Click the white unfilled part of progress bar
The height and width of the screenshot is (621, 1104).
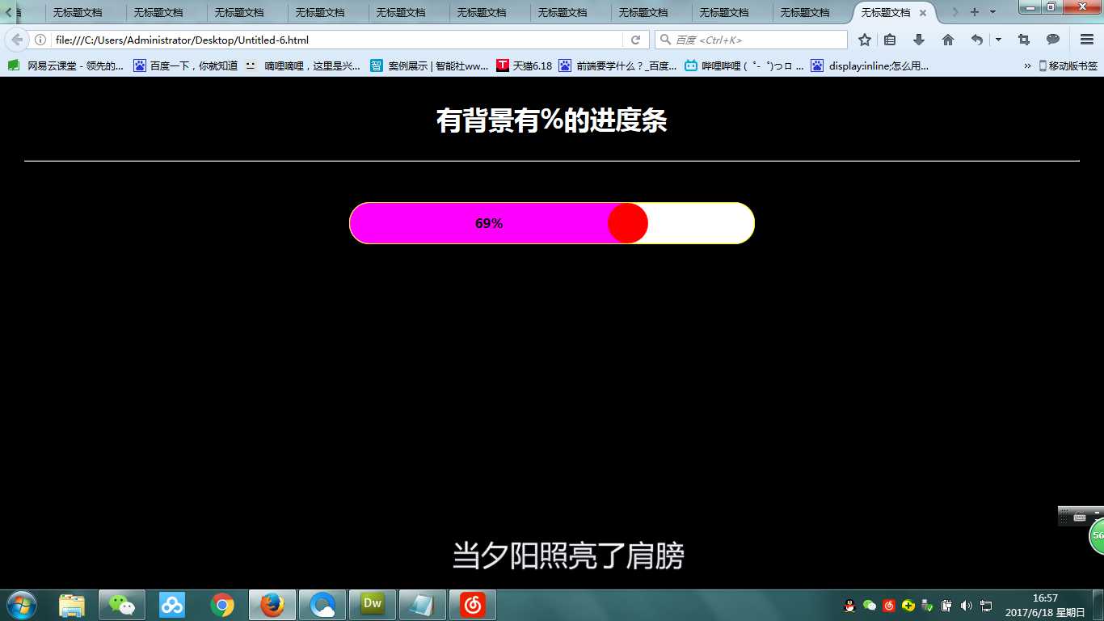(701, 223)
